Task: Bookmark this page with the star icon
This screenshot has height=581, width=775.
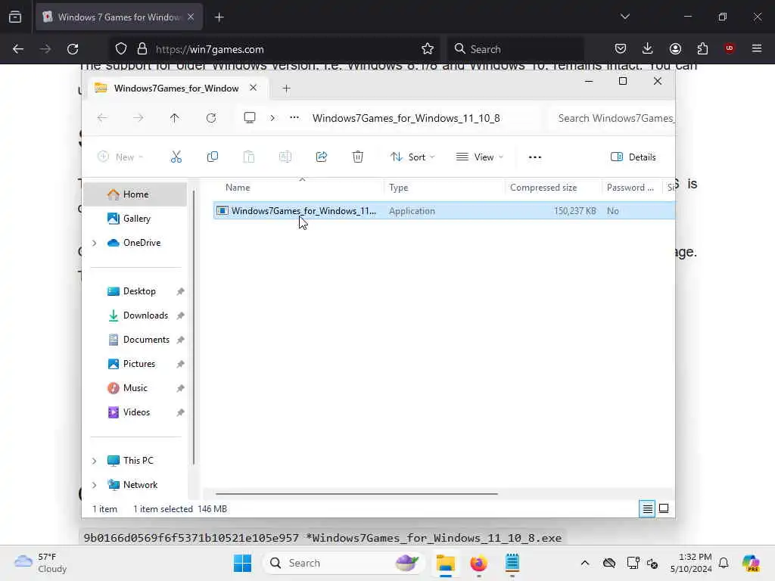Action: (x=428, y=49)
